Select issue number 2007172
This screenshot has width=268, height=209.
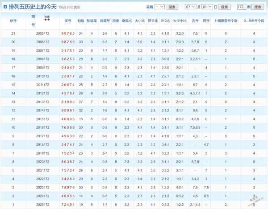42,50
